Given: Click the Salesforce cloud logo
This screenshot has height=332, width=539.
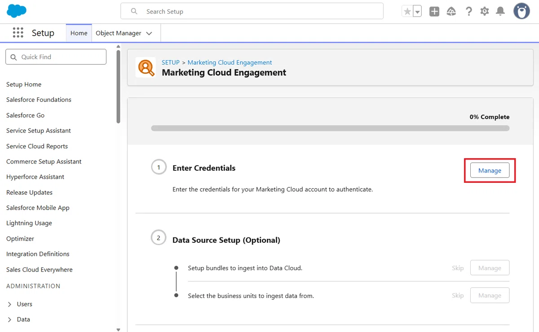Looking at the screenshot, I should pos(17,11).
